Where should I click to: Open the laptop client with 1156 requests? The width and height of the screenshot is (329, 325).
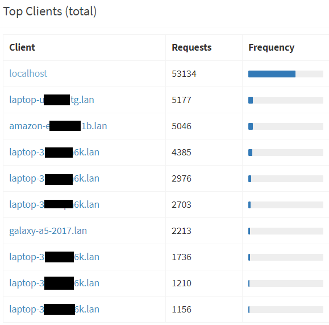click(54, 309)
